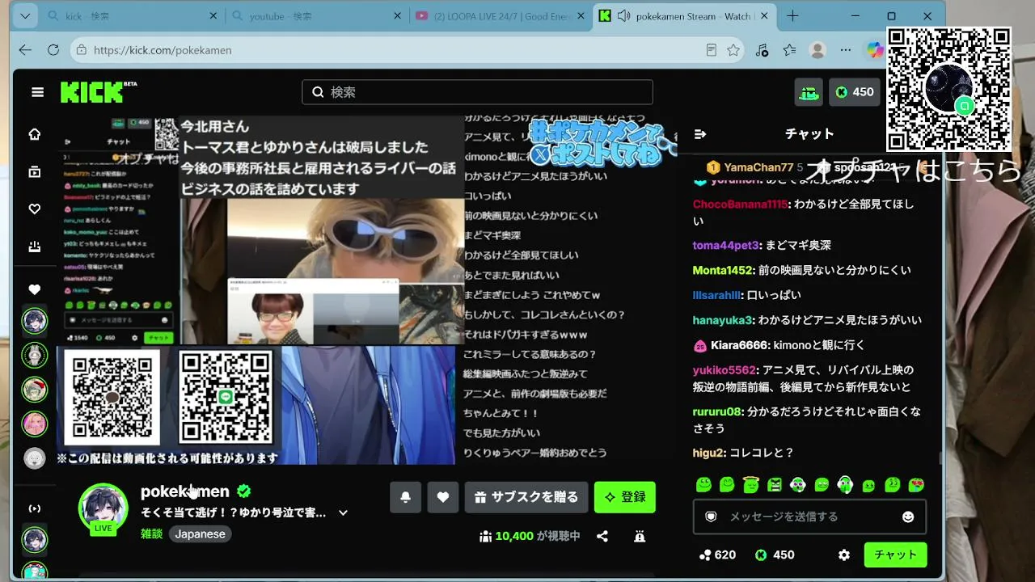Open chat settings gear
This screenshot has width=1035, height=582.
click(x=844, y=555)
